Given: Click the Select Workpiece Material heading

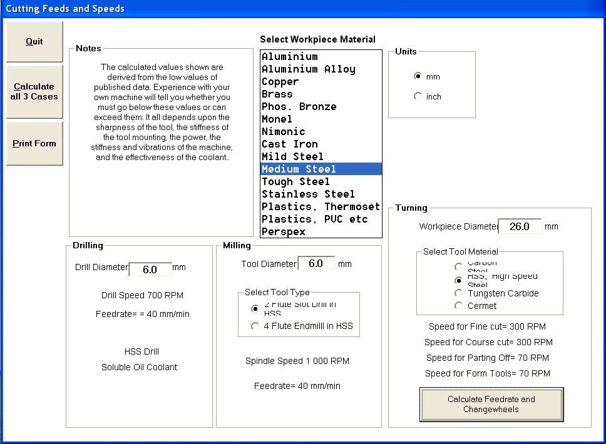Looking at the screenshot, I should click(317, 39).
